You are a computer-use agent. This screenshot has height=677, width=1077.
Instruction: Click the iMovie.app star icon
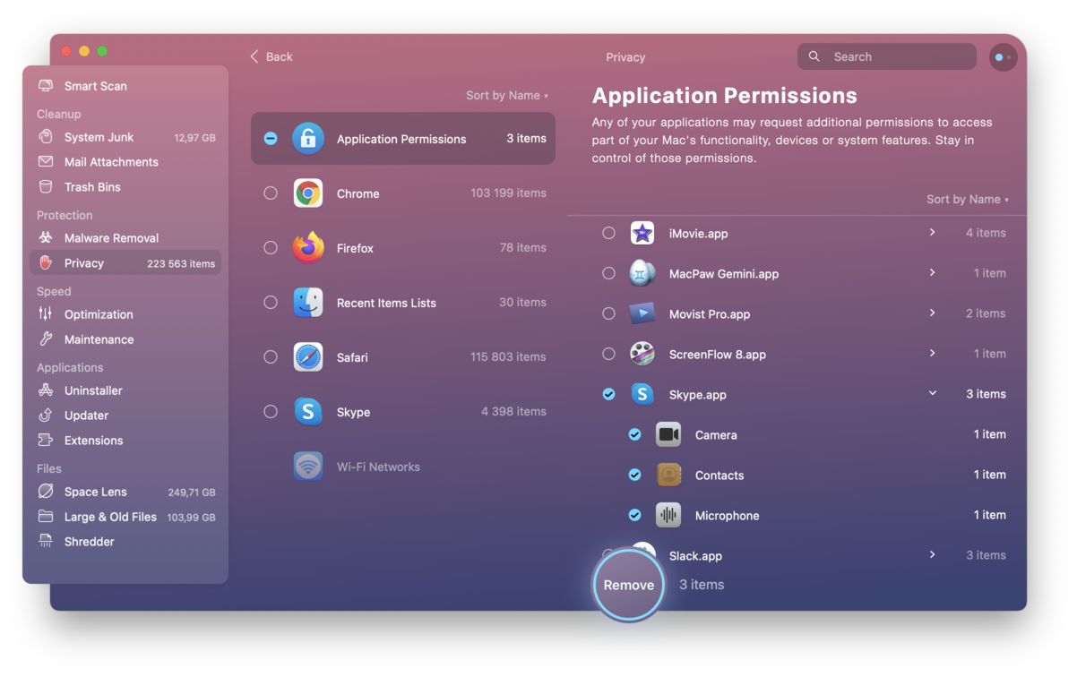click(642, 234)
